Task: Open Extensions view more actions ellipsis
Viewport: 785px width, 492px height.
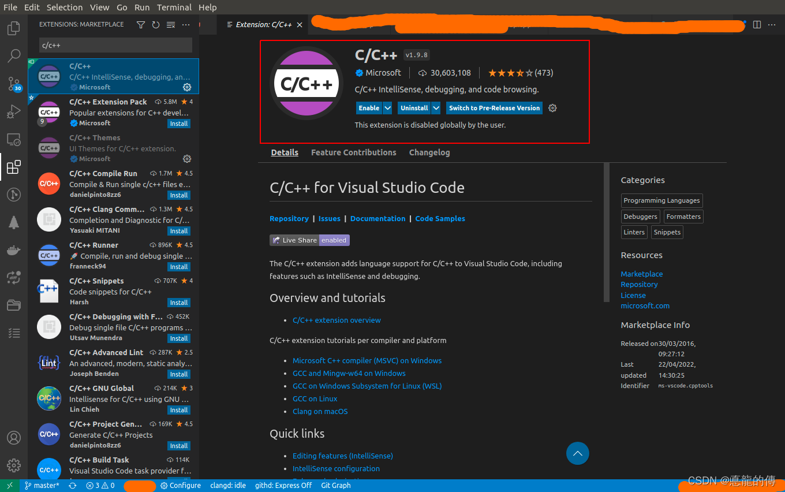Action: tap(186, 24)
